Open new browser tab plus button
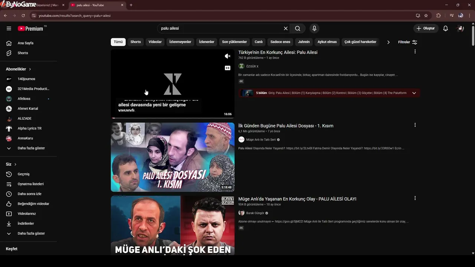Viewport: 475px width, 267px height. pyautogui.click(x=131, y=5)
